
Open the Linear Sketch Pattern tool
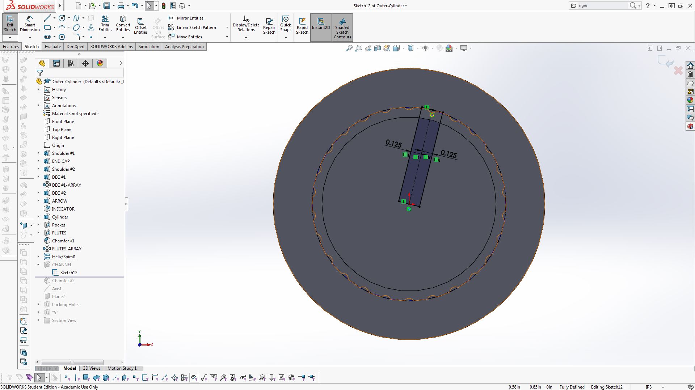click(x=192, y=27)
